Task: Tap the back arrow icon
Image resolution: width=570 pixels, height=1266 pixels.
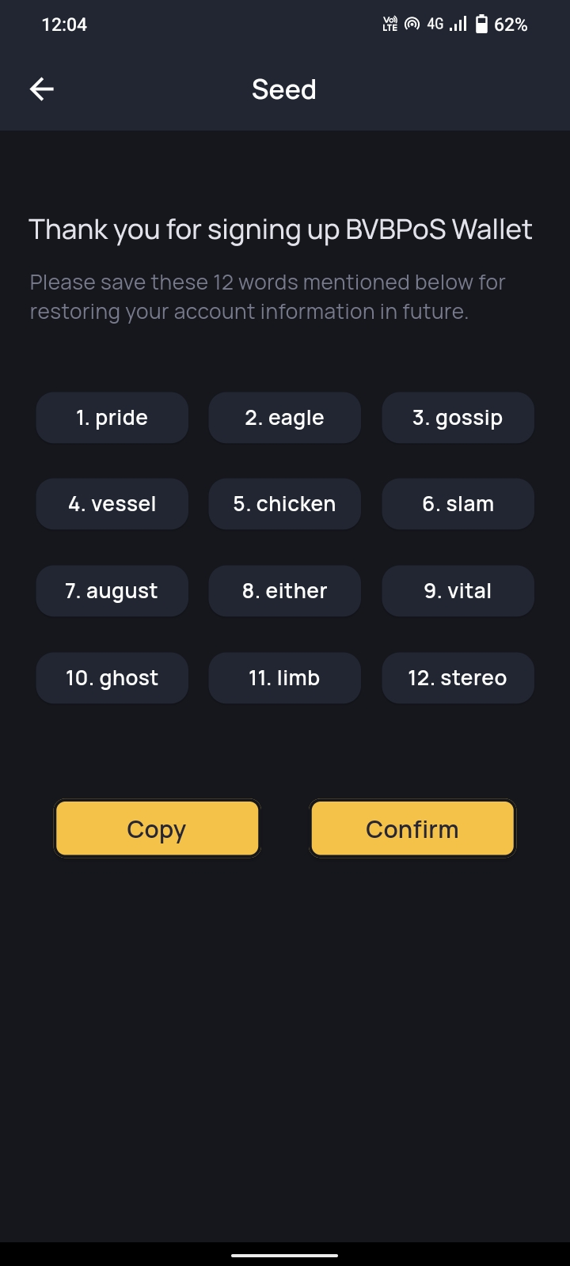Action: (42, 89)
